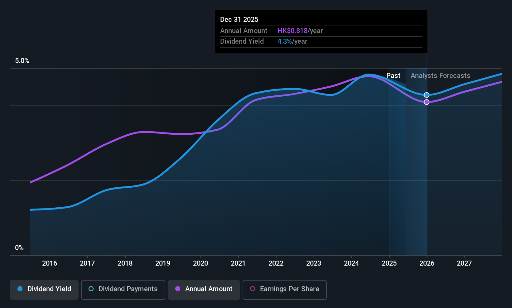The height and width of the screenshot is (308, 512).
Task: Click the 2024 x-axis label
Action: tap(351, 263)
